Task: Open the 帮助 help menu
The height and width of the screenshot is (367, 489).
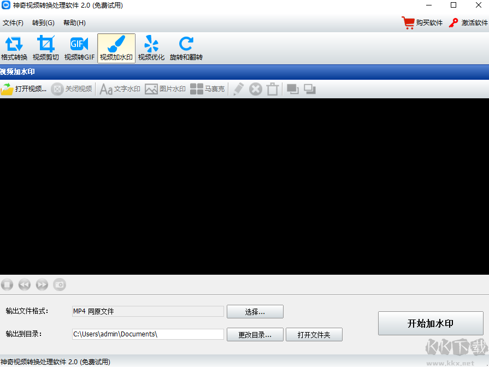Action: (74, 22)
